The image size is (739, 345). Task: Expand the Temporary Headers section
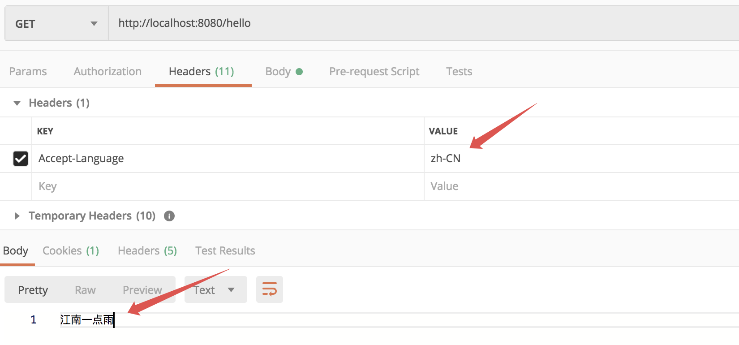[17, 216]
